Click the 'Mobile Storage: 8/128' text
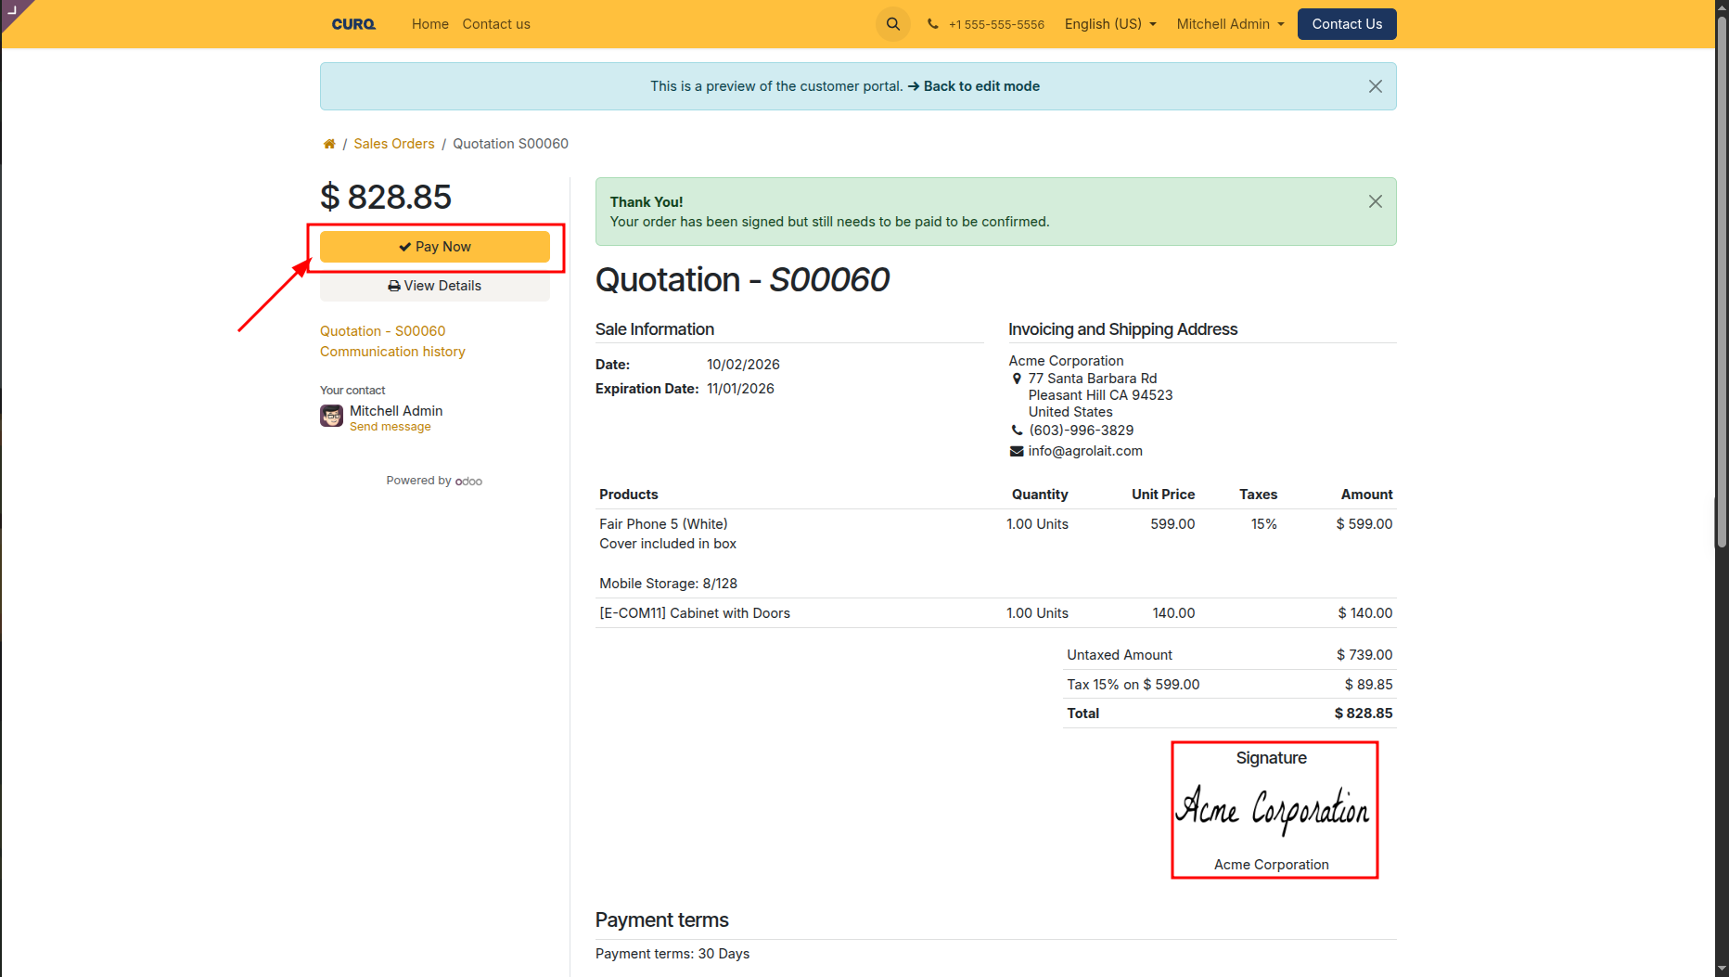This screenshot has width=1729, height=977. point(668,584)
